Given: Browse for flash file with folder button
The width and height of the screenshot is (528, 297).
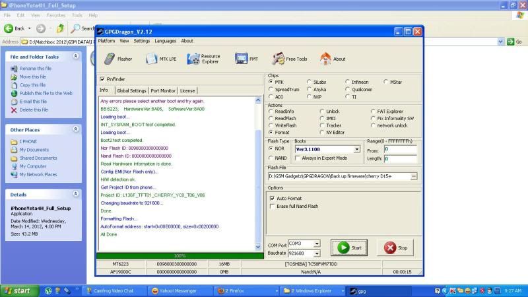Looking at the screenshot, I should coord(414,176).
